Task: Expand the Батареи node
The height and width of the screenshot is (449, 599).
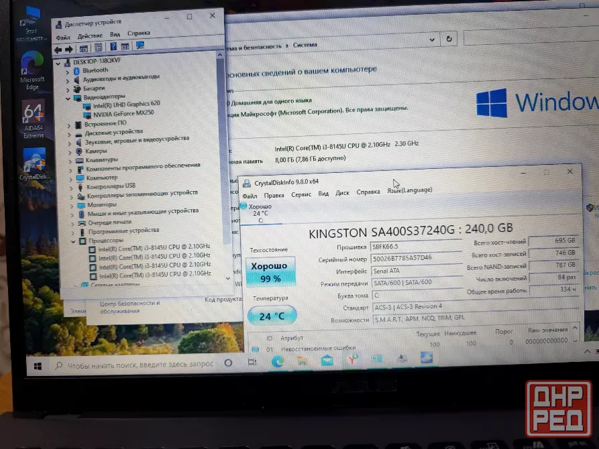Action: pos(68,90)
